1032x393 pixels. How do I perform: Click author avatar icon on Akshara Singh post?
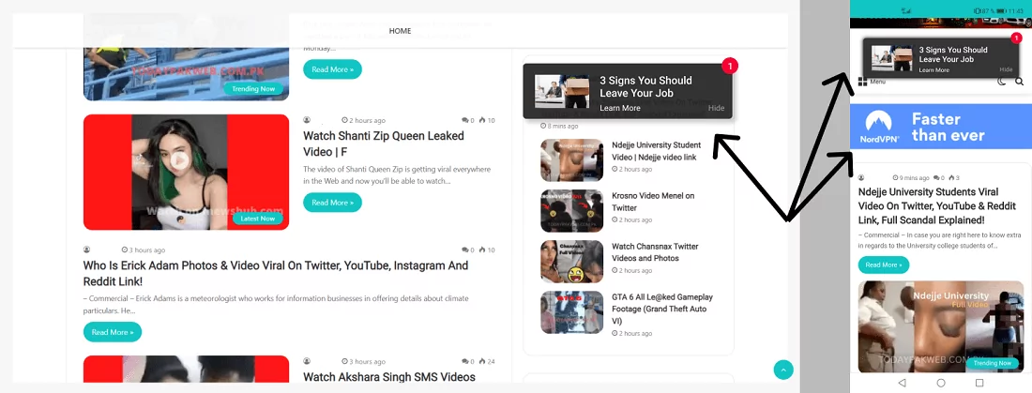click(x=307, y=361)
